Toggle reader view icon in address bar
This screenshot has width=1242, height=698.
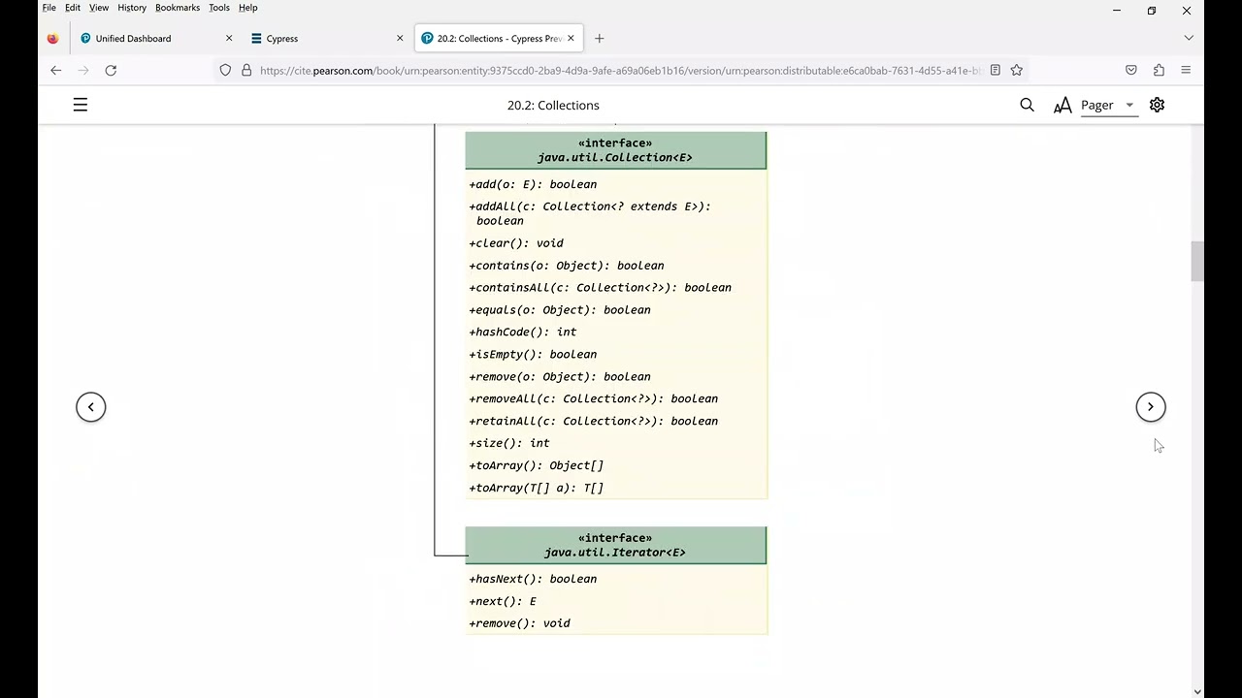point(995,70)
